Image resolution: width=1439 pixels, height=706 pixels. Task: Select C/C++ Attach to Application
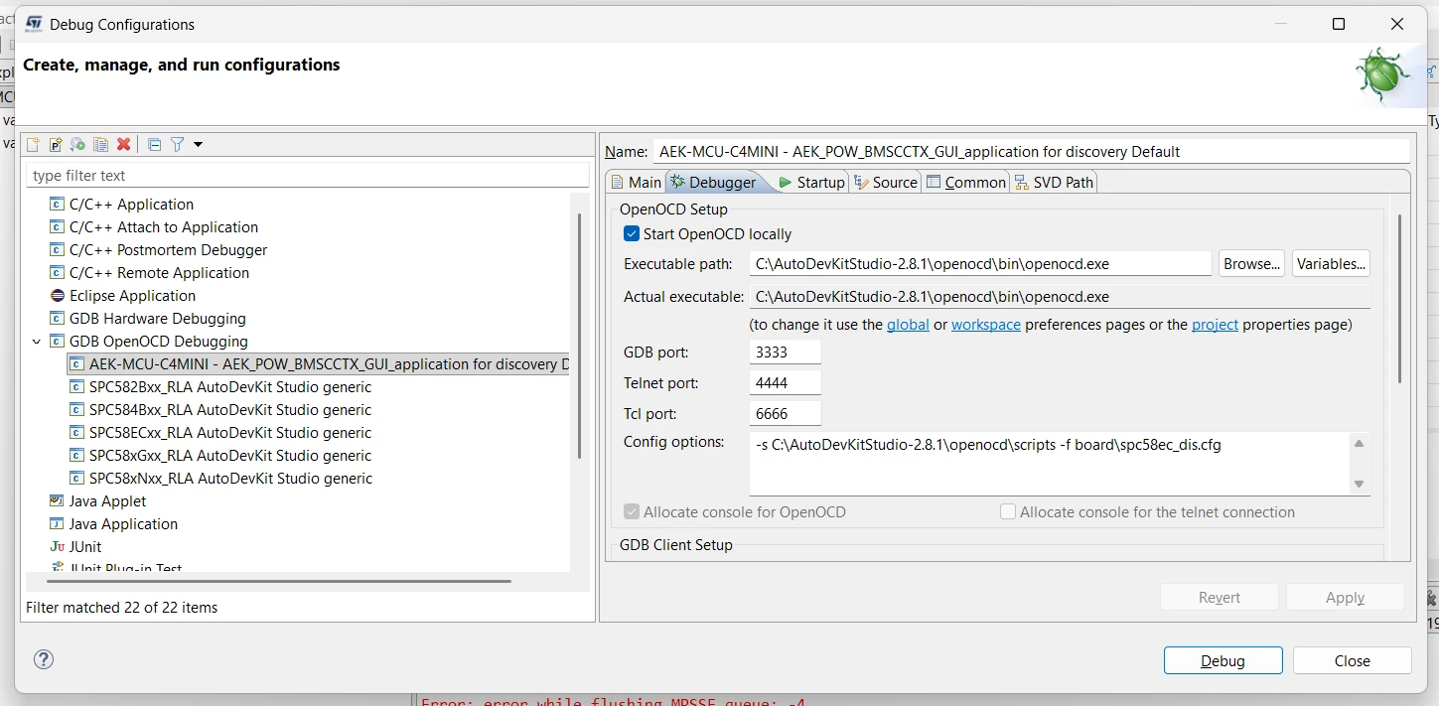point(164,227)
